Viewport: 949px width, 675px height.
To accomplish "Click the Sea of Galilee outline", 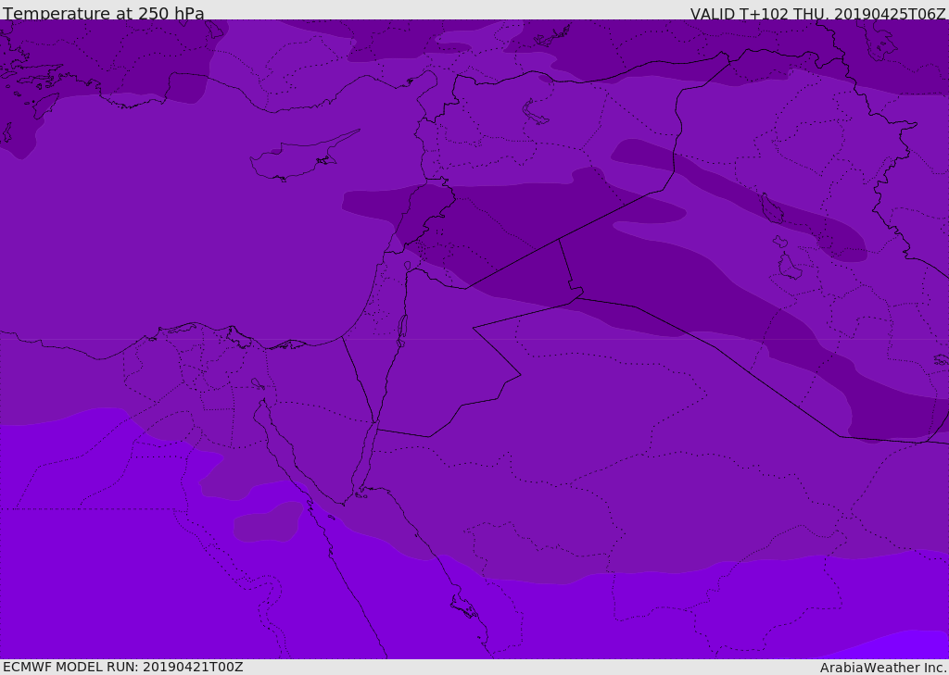I will (407, 267).
